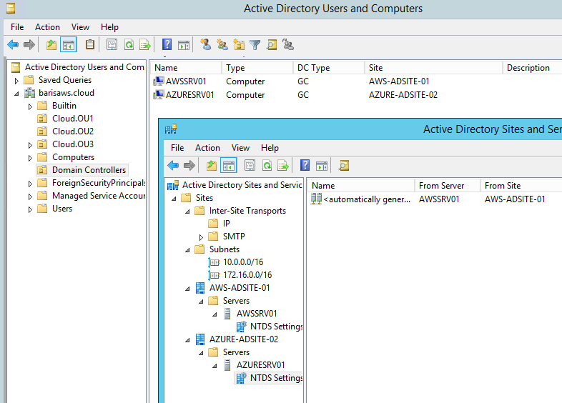Click the Filter funnel icon
Image resolution: width=562 pixels, height=403 pixels.
255,45
